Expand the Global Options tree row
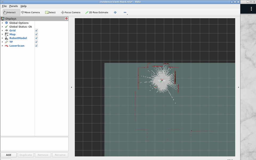 (2, 23)
